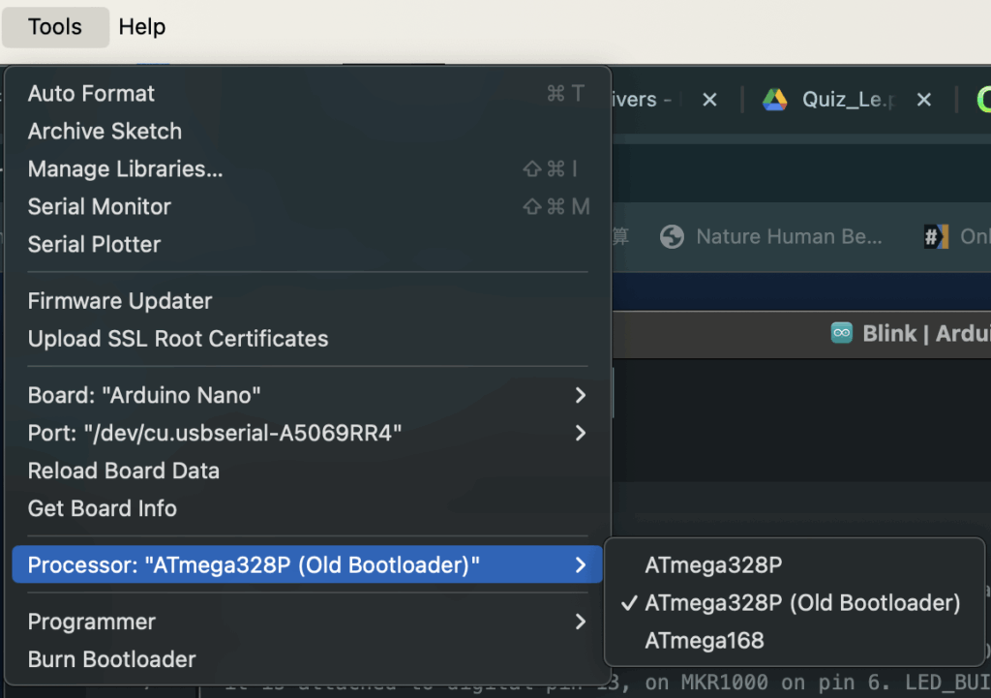This screenshot has width=991, height=698.
Task: Select Archive Sketch menu entry
Action: (x=307, y=132)
